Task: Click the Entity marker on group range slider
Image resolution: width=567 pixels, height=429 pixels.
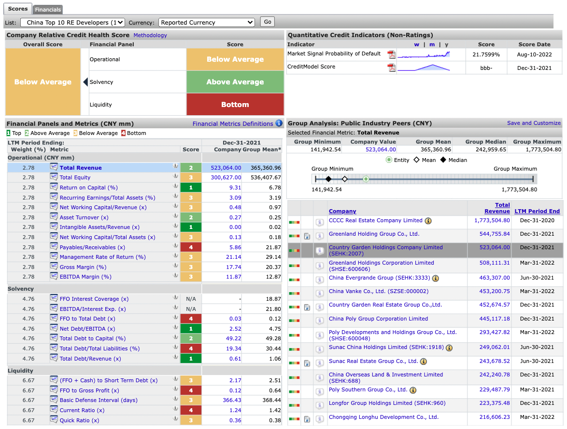Action: (366, 179)
